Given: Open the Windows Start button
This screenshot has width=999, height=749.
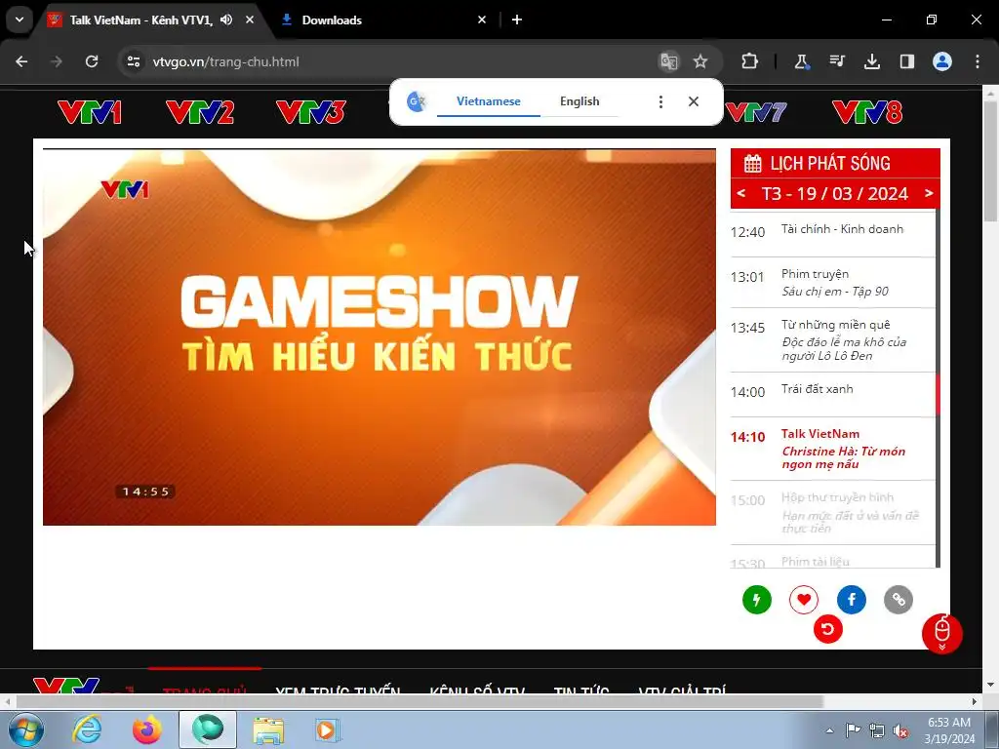Looking at the screenshot, I should click(x=25, y=729).
